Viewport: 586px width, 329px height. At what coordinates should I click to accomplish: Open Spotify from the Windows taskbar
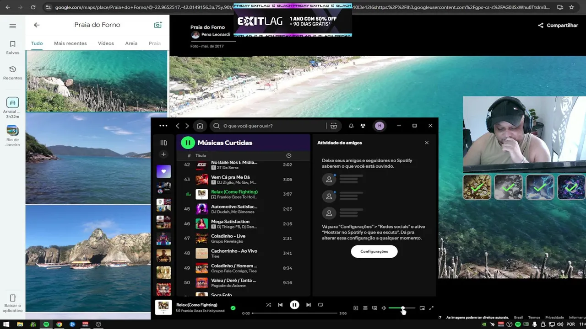[46, 324]
